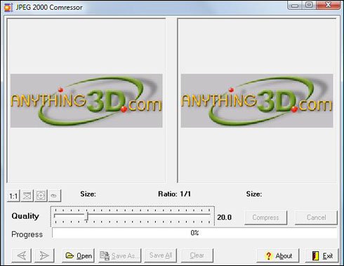The width and height of the screenshot is (344, 266).
Task: Click the zoom-in magnifier icon
Action: [x=41, y=196]
